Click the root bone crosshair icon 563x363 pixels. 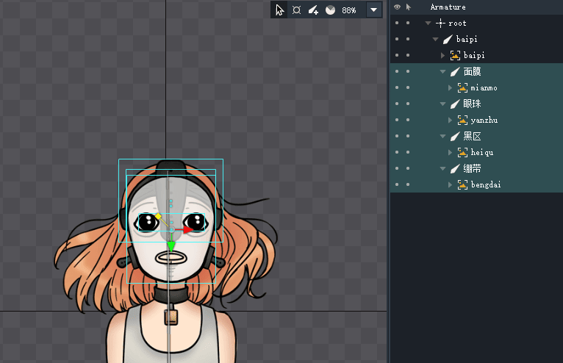(440, 24)
